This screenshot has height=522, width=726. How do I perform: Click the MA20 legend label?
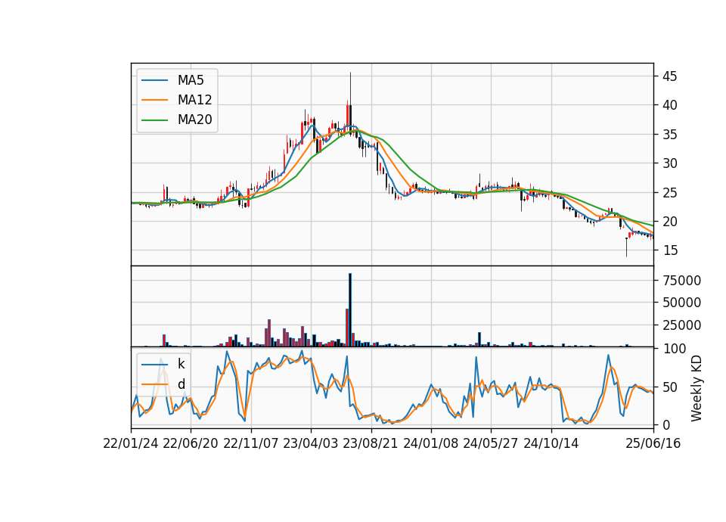pyautogui.click(x=194, y=120)
